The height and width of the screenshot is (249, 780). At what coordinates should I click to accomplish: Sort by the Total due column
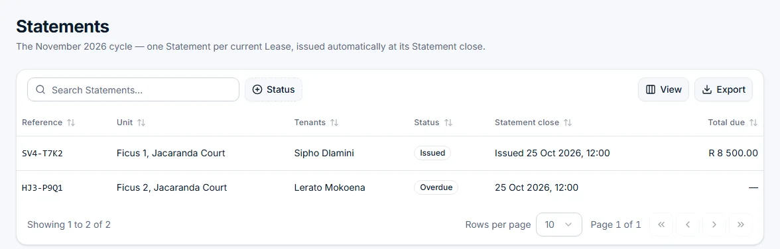(733, 123)
